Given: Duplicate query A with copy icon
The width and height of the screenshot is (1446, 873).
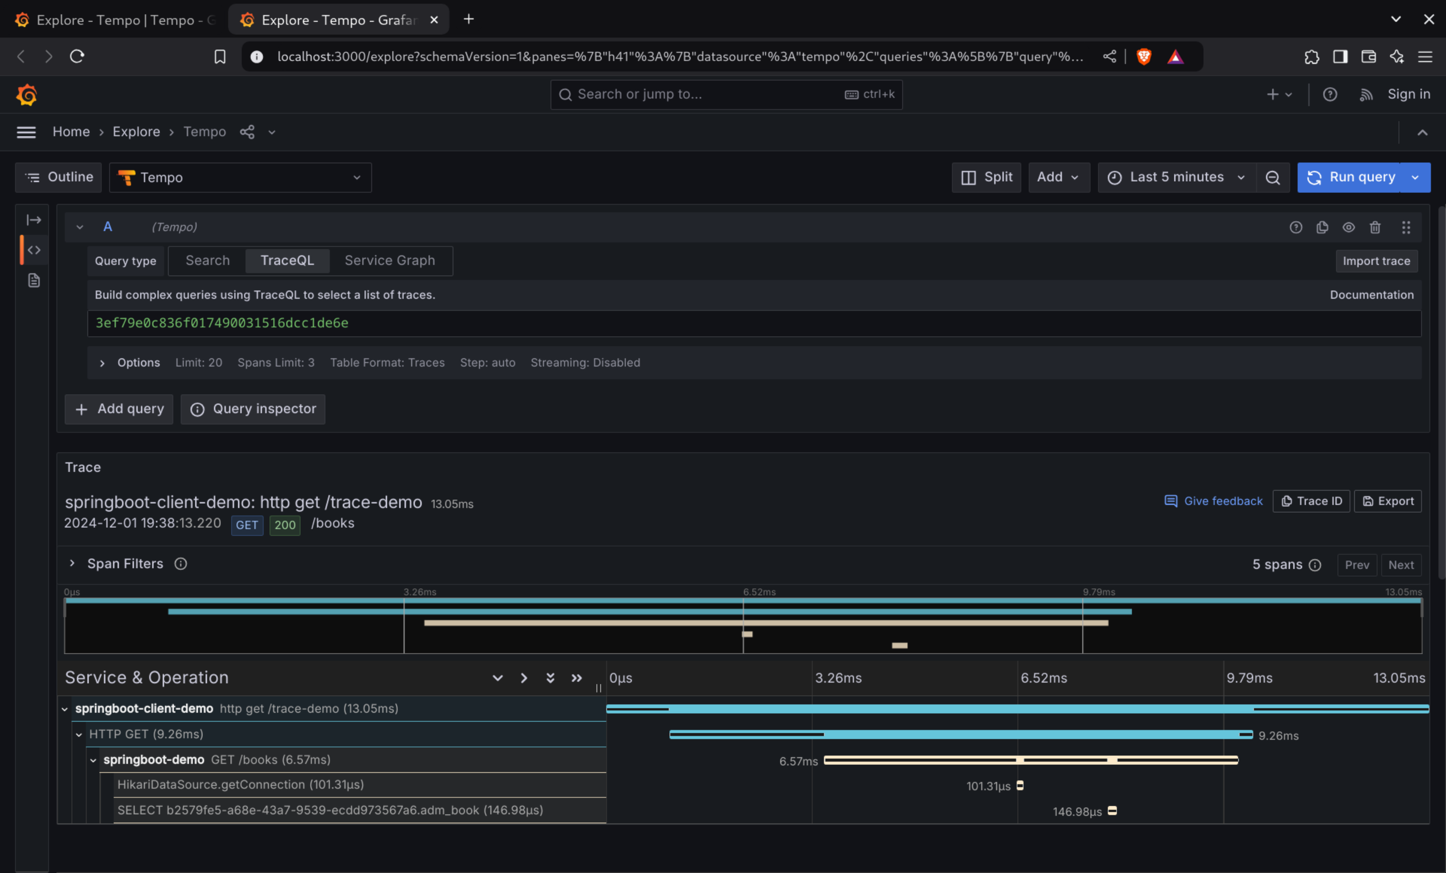Looking at the screenshot, I should (1322, 228).
